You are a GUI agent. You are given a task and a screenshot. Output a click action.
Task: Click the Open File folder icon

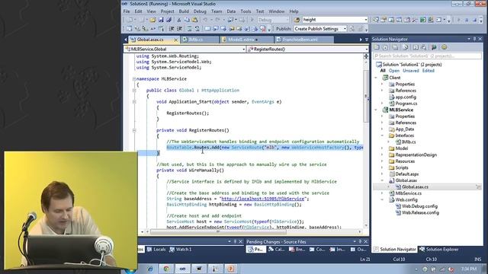tap(152, 20)
